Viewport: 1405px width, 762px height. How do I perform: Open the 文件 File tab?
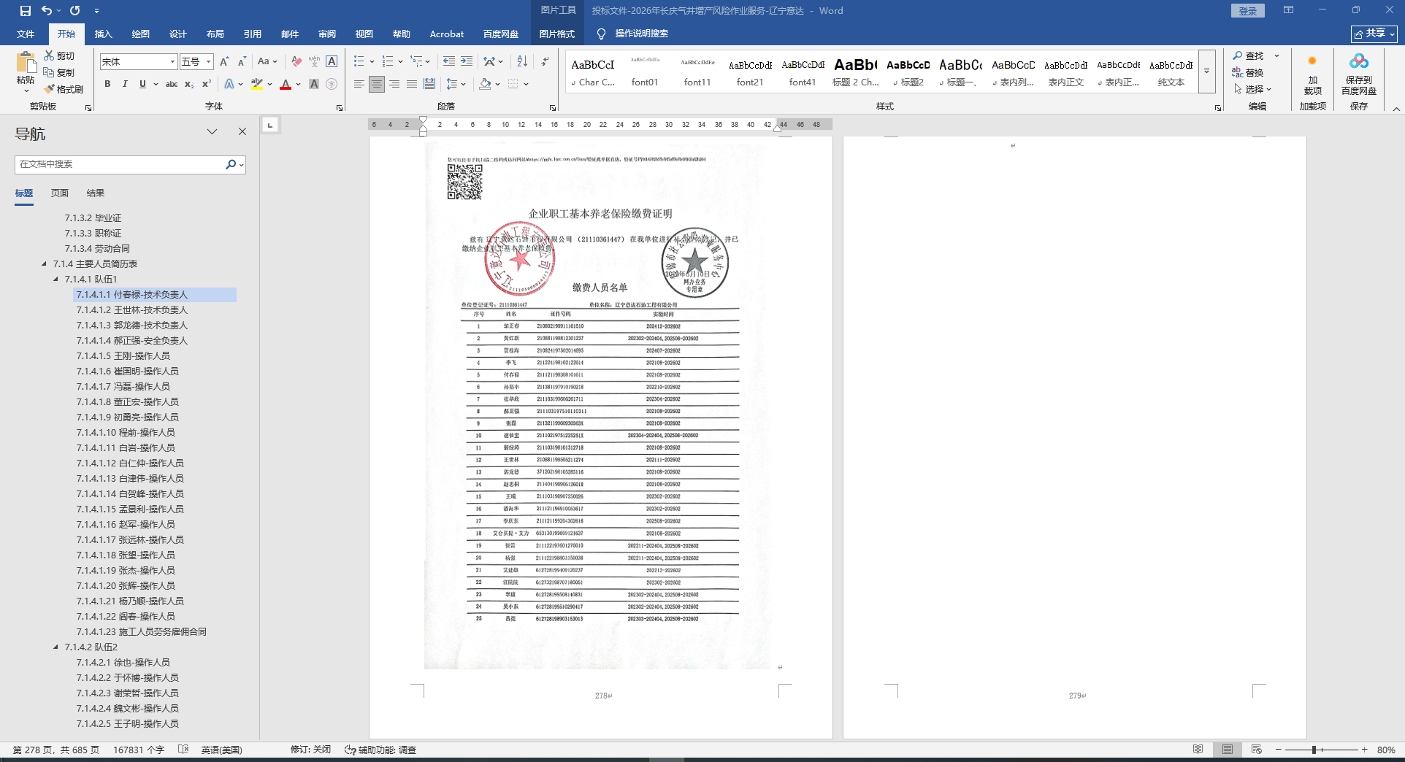click(26, 34)
